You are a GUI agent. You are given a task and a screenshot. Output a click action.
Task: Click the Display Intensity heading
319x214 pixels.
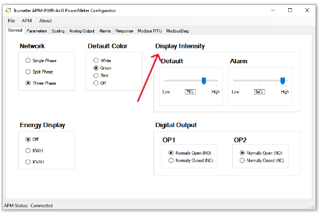pos(180,46)
